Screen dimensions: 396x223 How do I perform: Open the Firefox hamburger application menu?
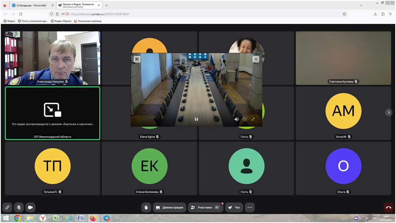(x=390, y=14)
